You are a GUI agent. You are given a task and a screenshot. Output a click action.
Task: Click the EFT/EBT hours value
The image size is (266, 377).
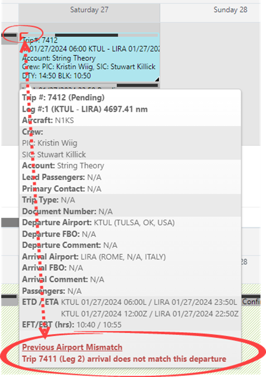click(x=99, y=325)
